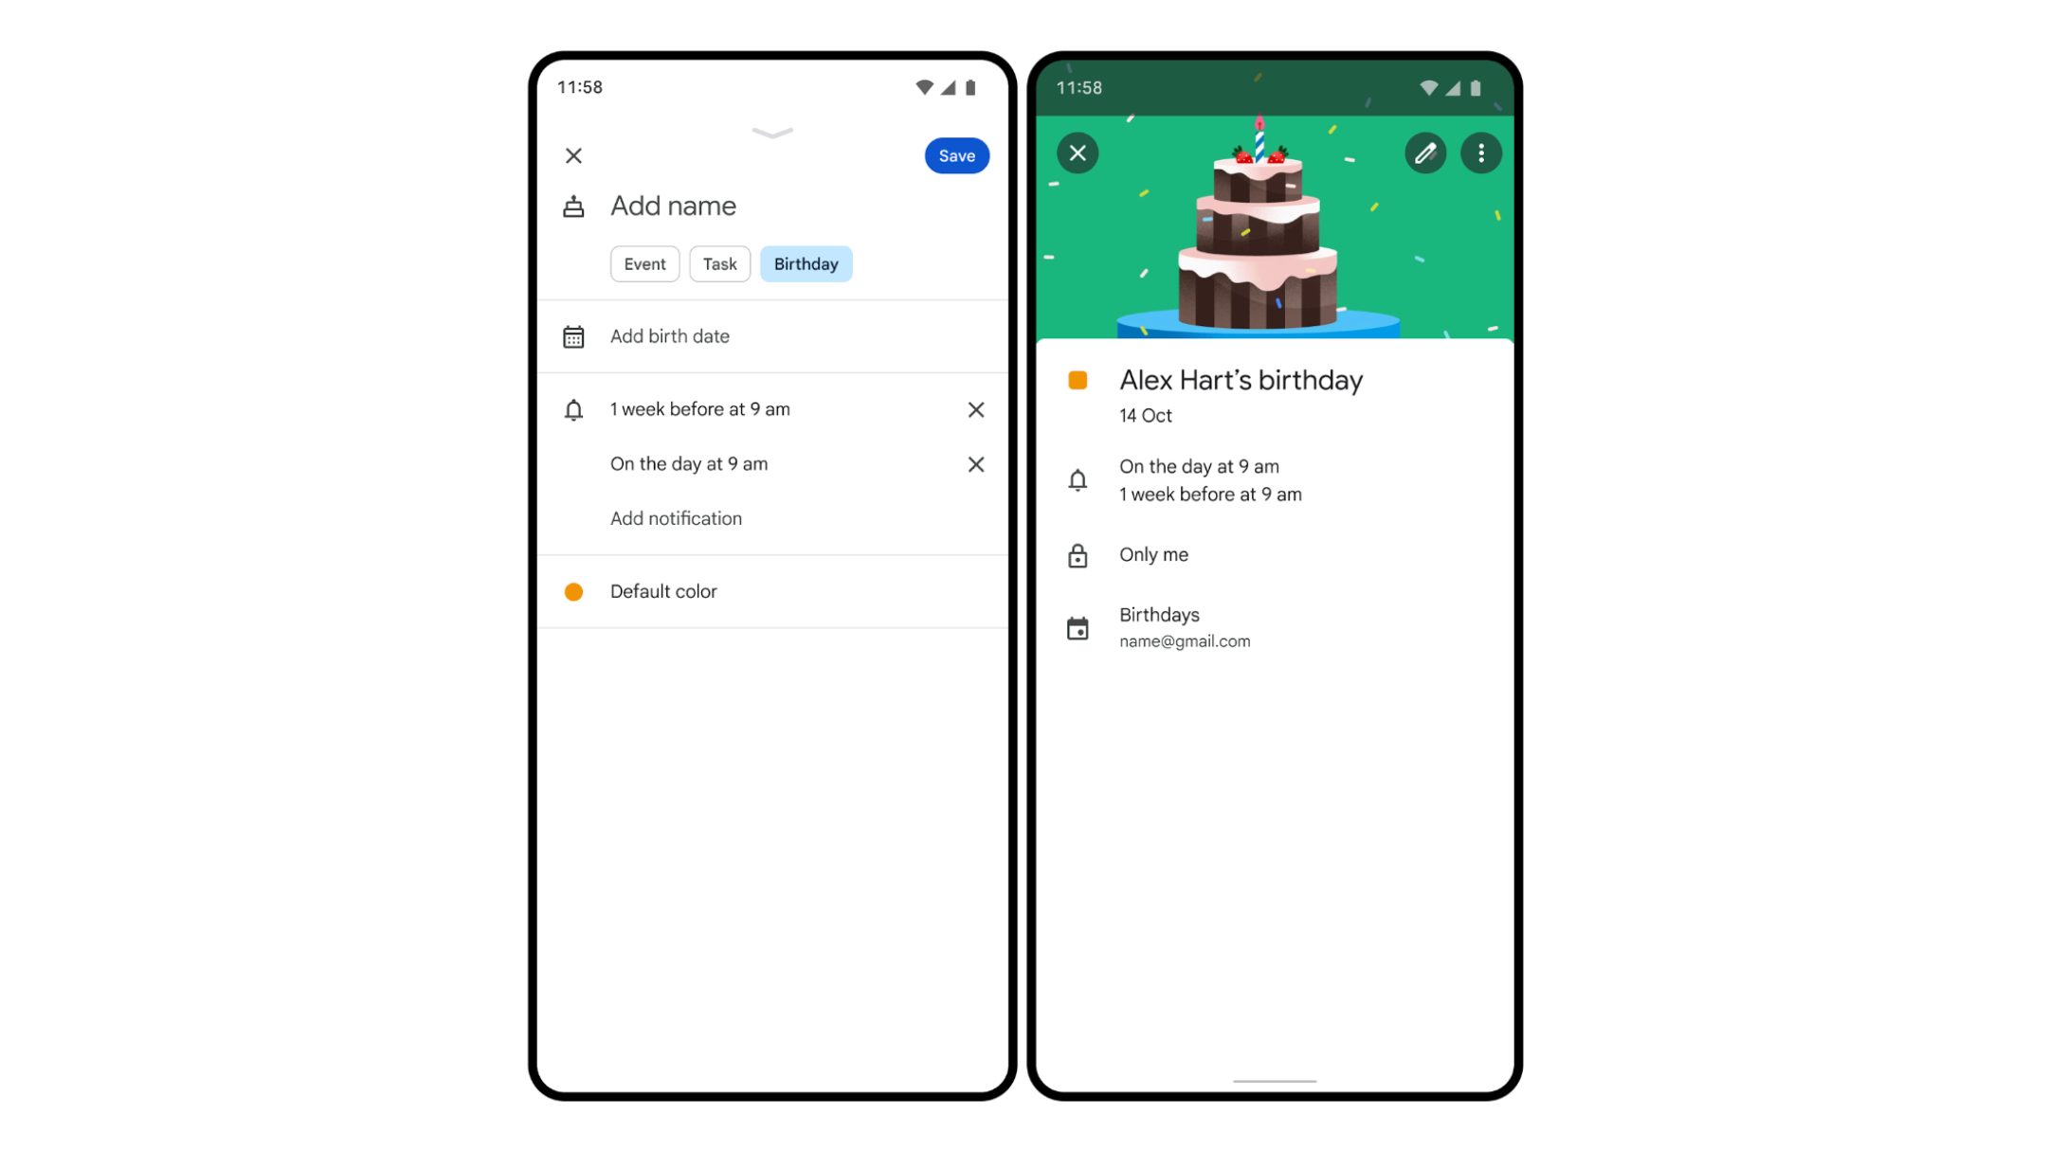Click Save button to create the event
The width and height of the screenshot is (2047, 1151).
(956, 154)
